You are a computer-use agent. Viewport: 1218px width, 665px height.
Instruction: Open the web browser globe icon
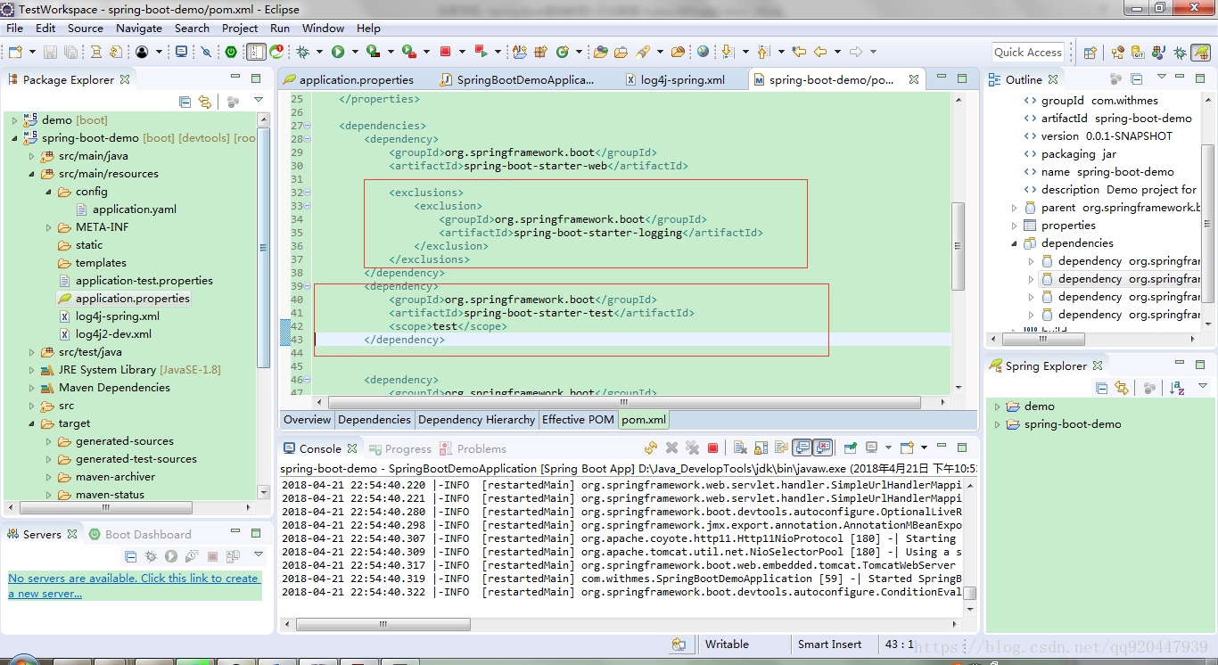tap(703, 52)
